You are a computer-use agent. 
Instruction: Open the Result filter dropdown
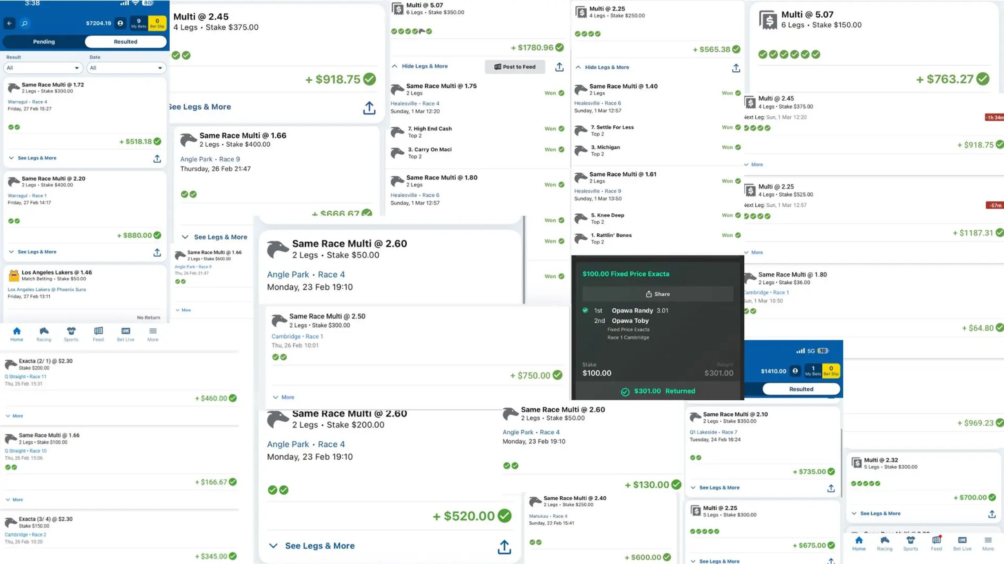pos(43,68)
